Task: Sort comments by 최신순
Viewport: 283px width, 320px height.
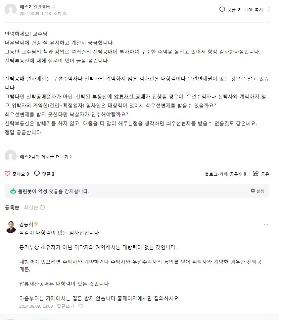Action: pyautogui.click(x=30, y=207)
